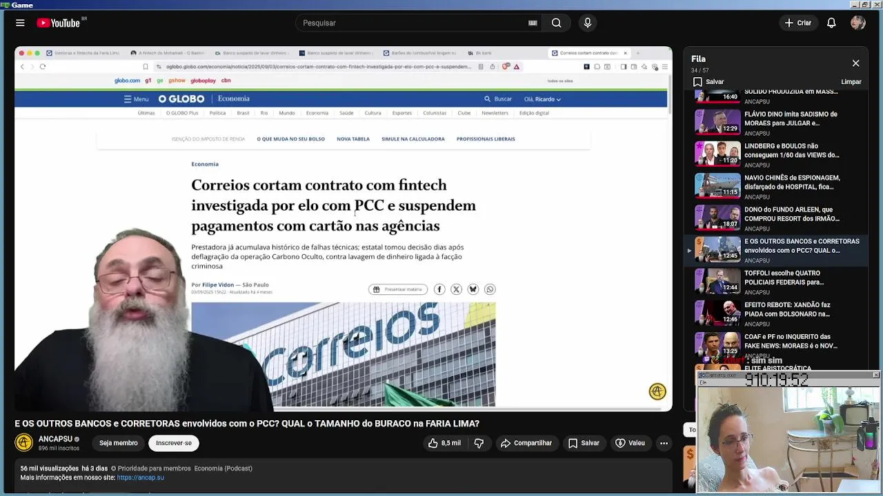Play queue video LINDBERG e BOULOS

tap(777, 154)
